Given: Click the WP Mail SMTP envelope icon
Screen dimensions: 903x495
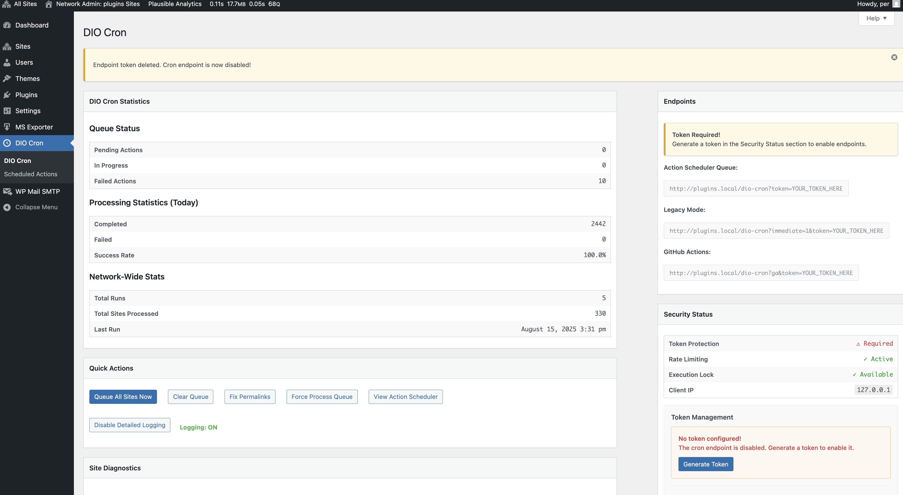Looking at the screenshot, I should (7, 191).
